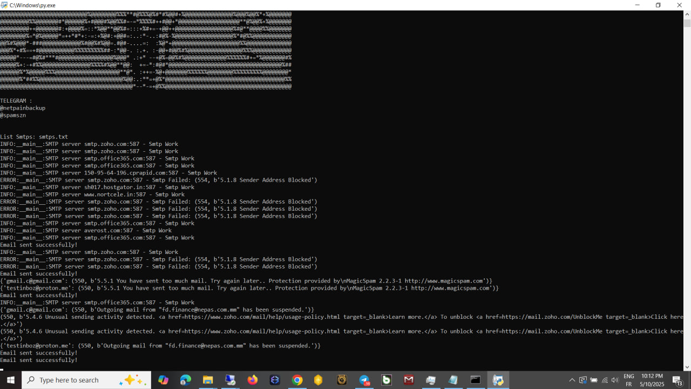
Task: Click the tray icon next to the hidden-icons chevron
Action: tap(583, 380)
